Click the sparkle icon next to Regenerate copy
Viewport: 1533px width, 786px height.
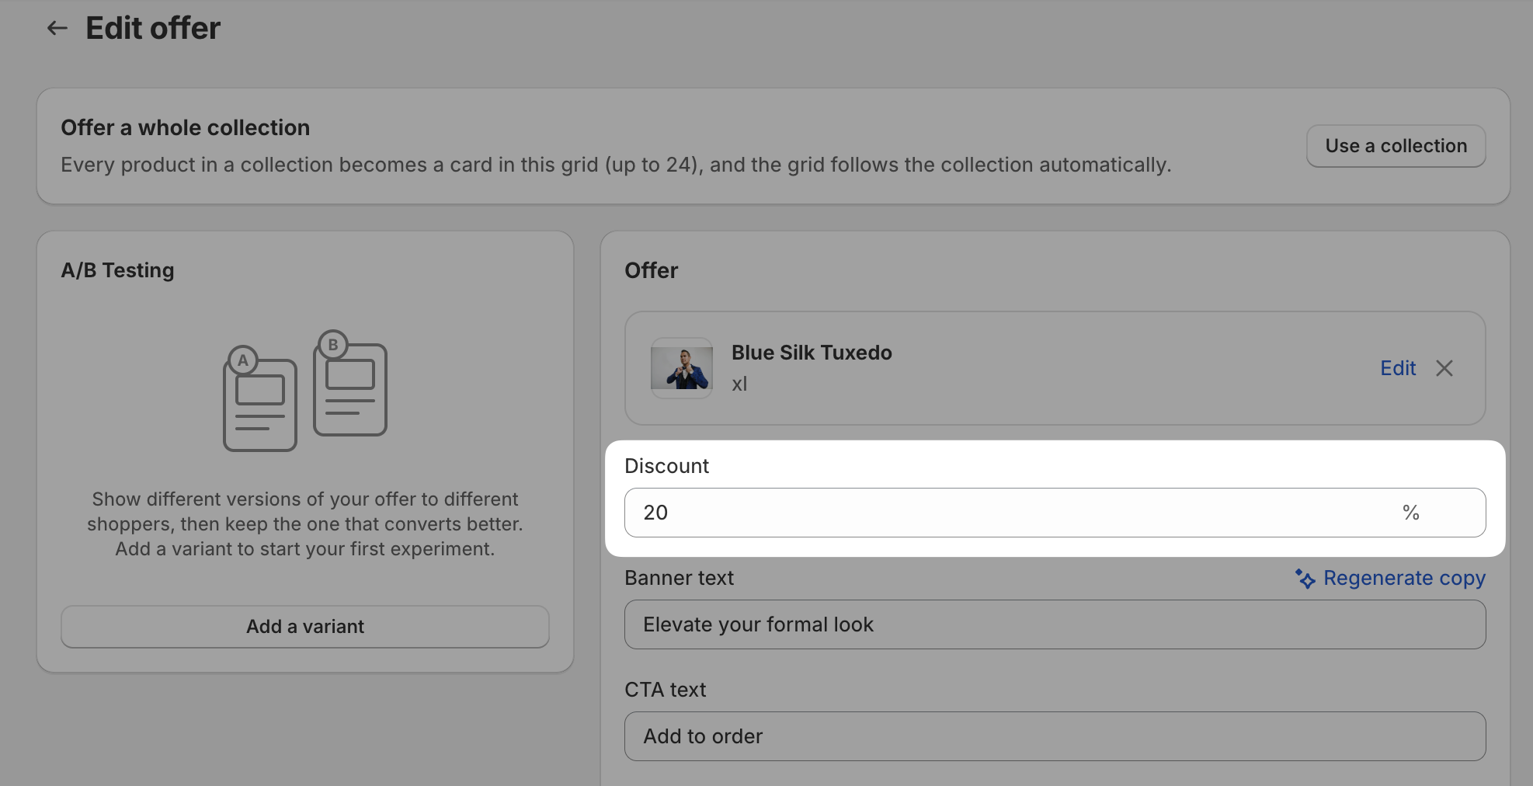click(x=1305, y=579)
